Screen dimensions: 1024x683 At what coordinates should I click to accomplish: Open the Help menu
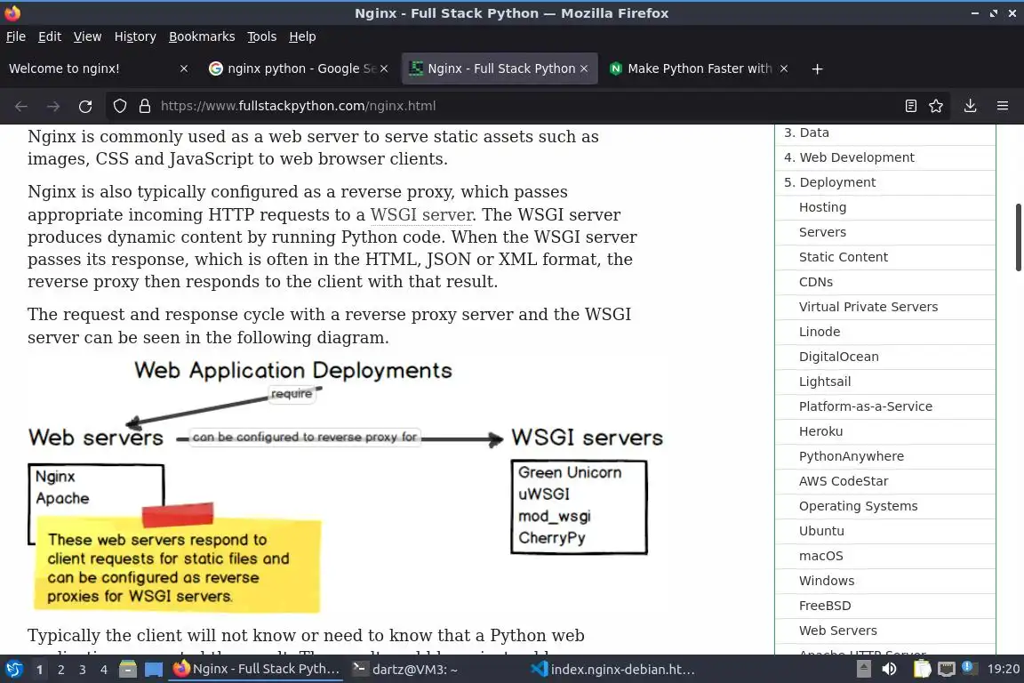(x=302, y=36)
